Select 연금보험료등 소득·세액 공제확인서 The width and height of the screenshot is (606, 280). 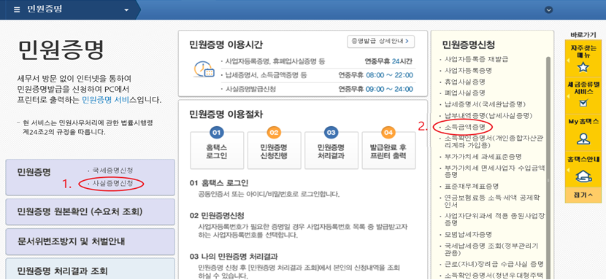pyautogui.click(x=492, y=201)
